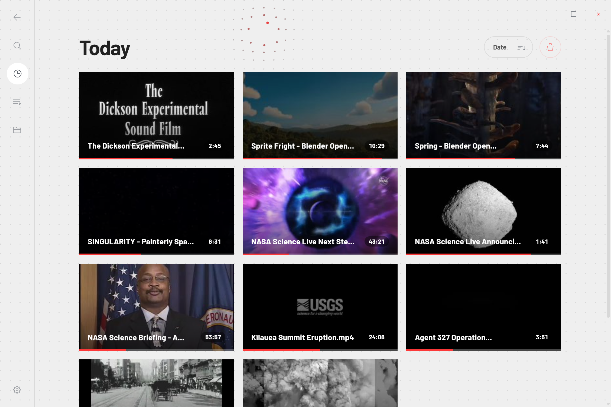Image resolution: width=611 pixels, height=407 pixels.
Task: Click progress bar under Sprite Fright video
Action: click(320, 159)
